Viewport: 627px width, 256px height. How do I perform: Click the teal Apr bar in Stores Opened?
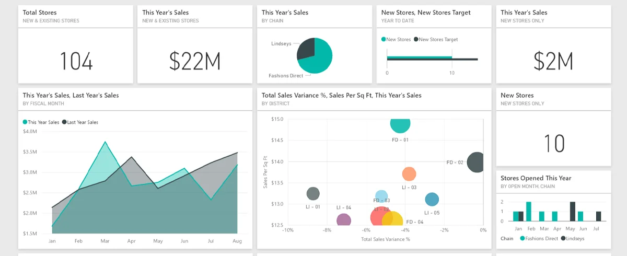pyautogui.click(x=555, y=216)
